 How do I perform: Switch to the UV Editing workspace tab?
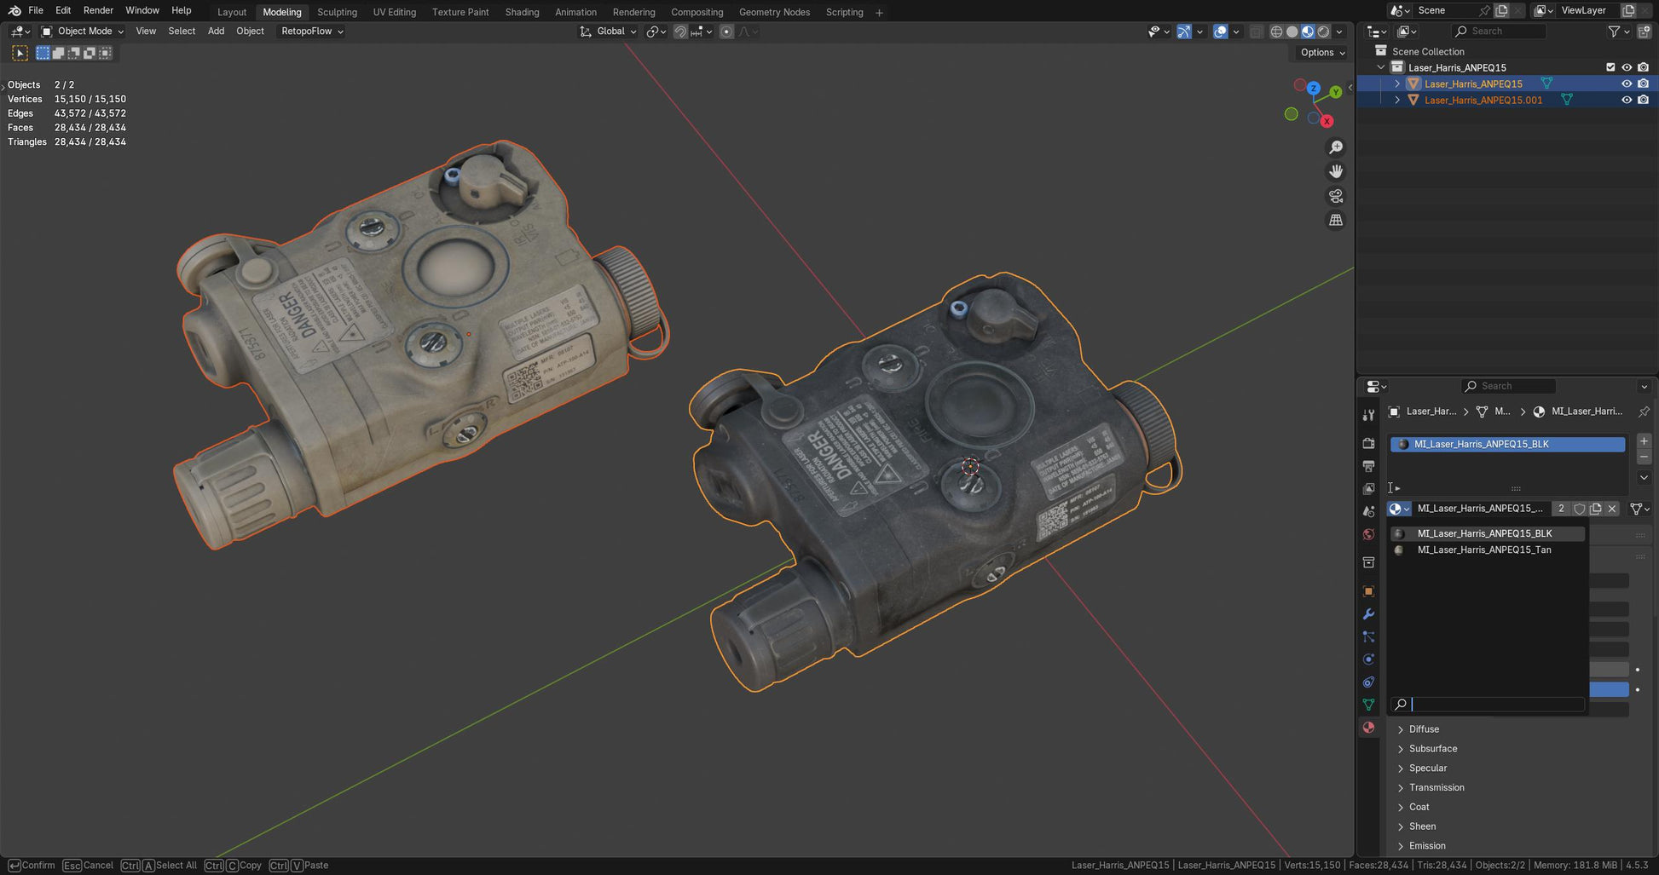394,12
